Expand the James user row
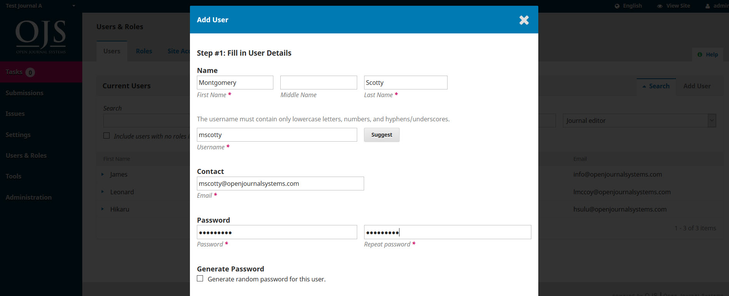Screen dimensions: 729x296 click(x=103, y=174)
